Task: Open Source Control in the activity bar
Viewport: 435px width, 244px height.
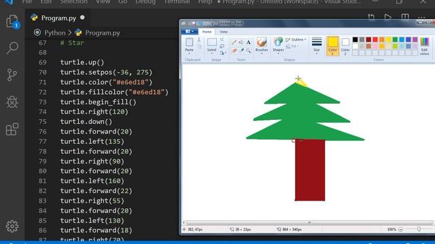Action: coord(12,75)
